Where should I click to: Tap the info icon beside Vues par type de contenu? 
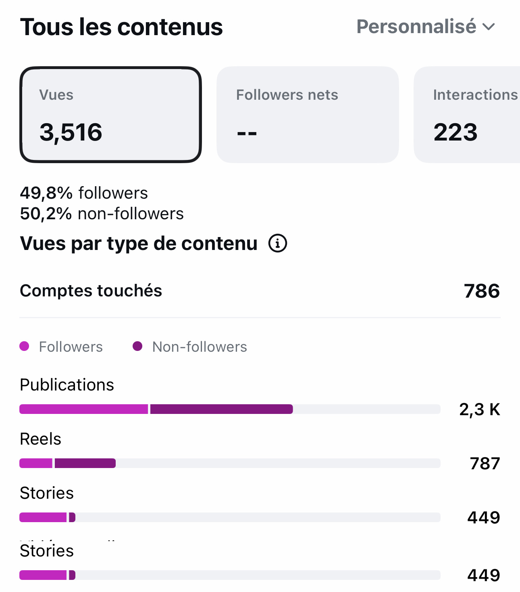pos(278,244)
